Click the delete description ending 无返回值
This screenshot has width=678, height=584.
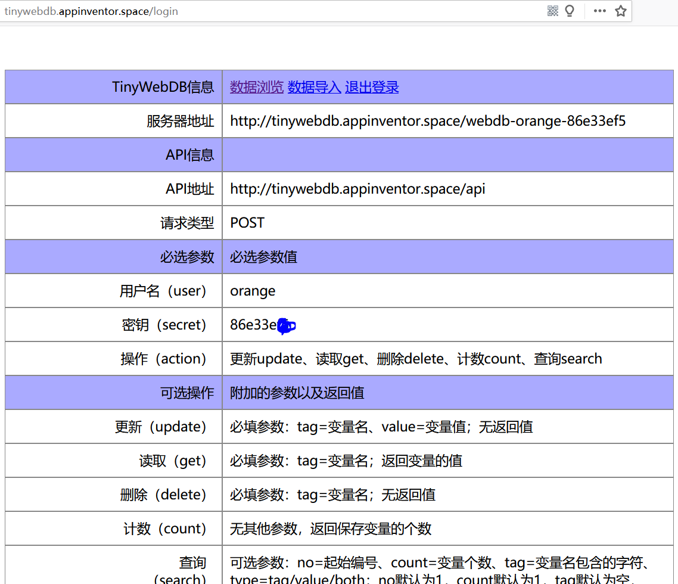click(332, 495)
